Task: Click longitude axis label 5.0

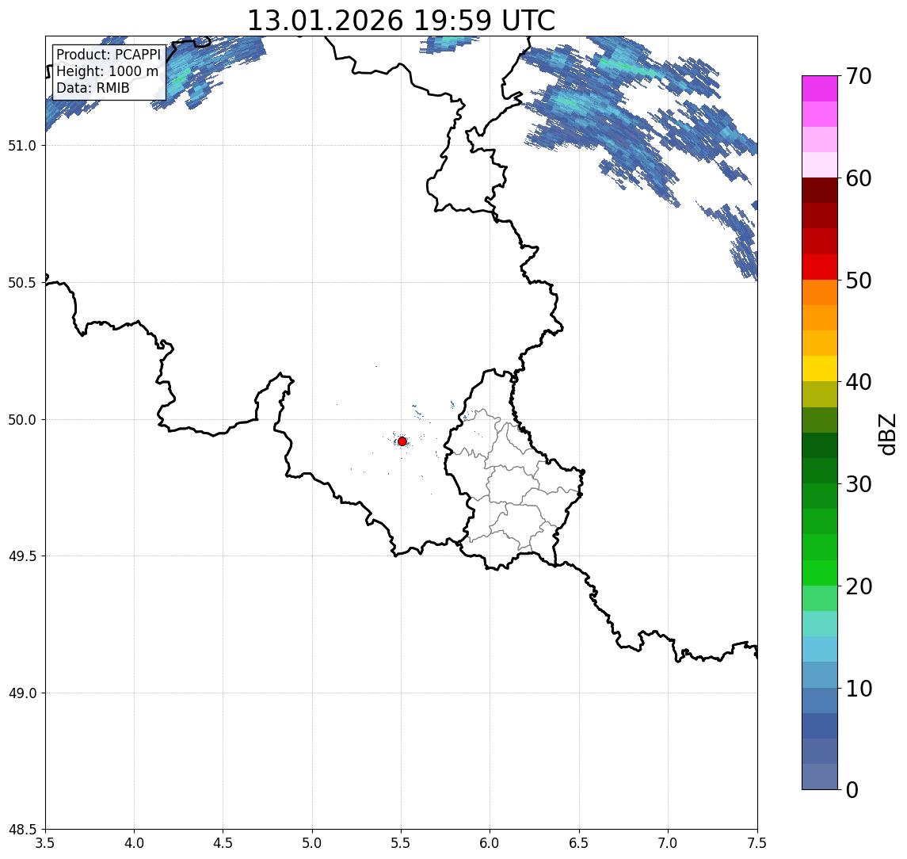Action: (312, 843)
